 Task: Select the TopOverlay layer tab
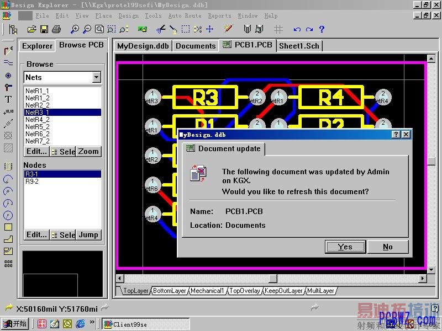coord(244,291)
